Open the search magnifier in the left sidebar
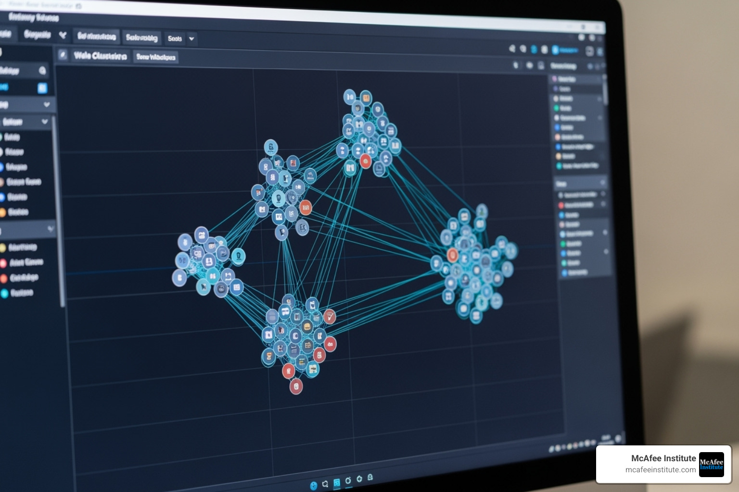The image size is (739, 492). coord(42,71)
